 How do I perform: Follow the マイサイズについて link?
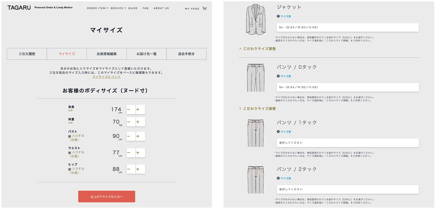(106, 77)
